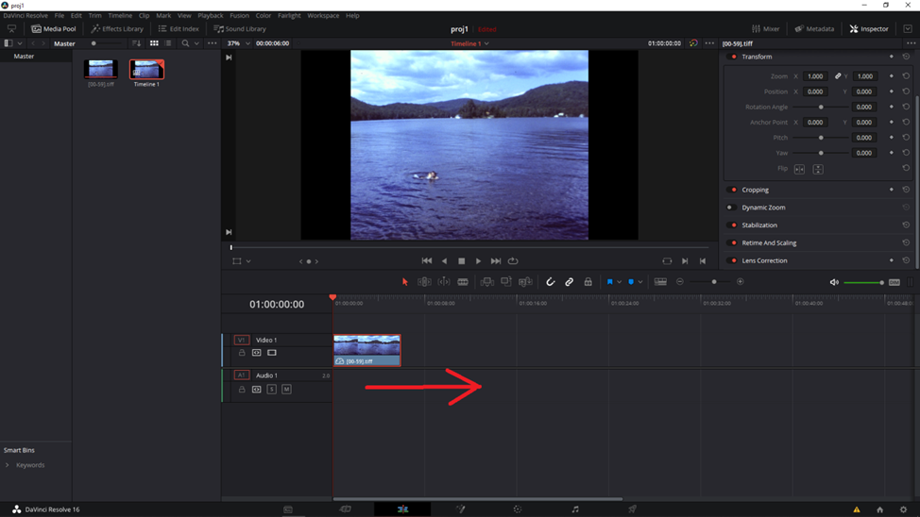Click the Flip vertical icon
920x517 pixels.
818,169
